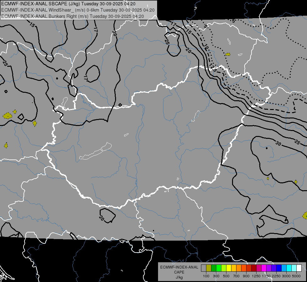Screen dimensions: 307x282
Task: Click the olive CAPE patch near top right
Action: [228, 54]
